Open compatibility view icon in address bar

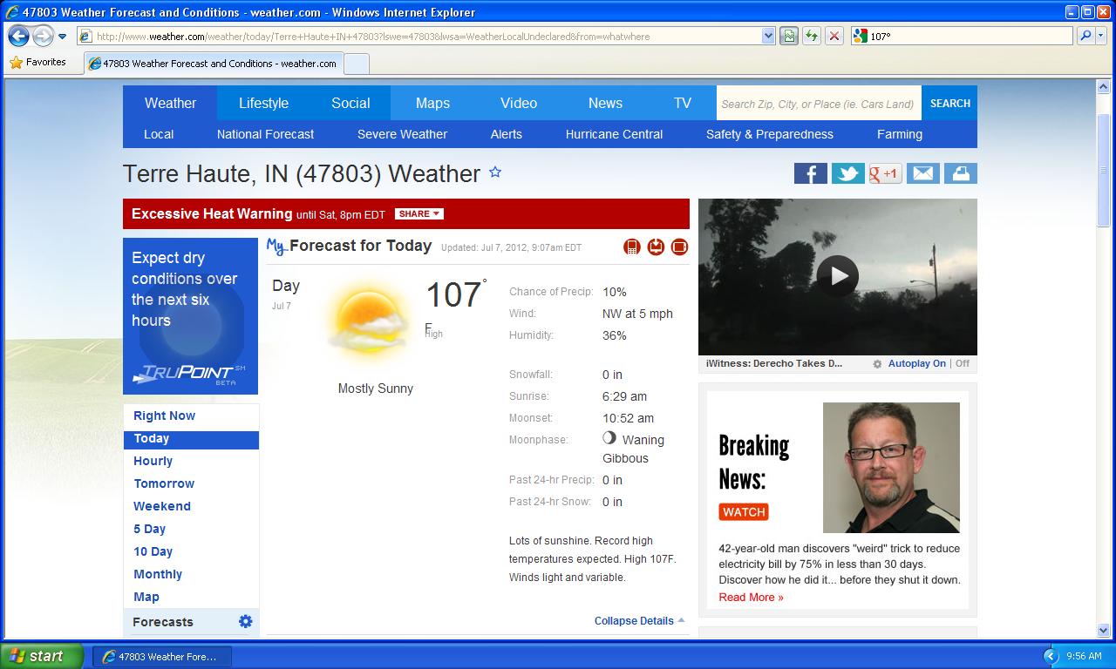(788, 36)
